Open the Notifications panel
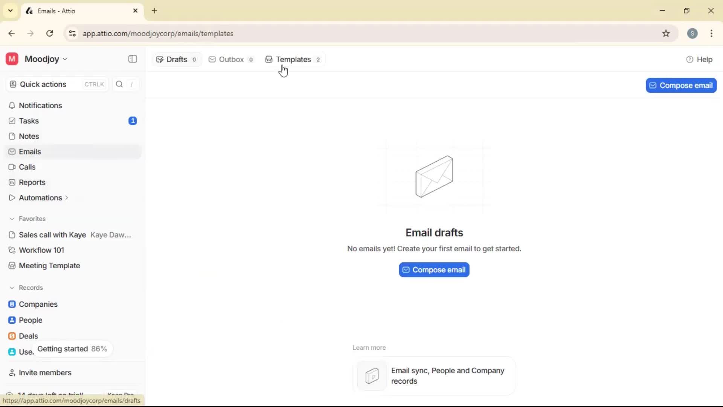723x407 pixels. [40, 106]
